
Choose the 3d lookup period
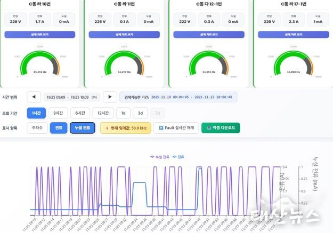pos(141,113)
